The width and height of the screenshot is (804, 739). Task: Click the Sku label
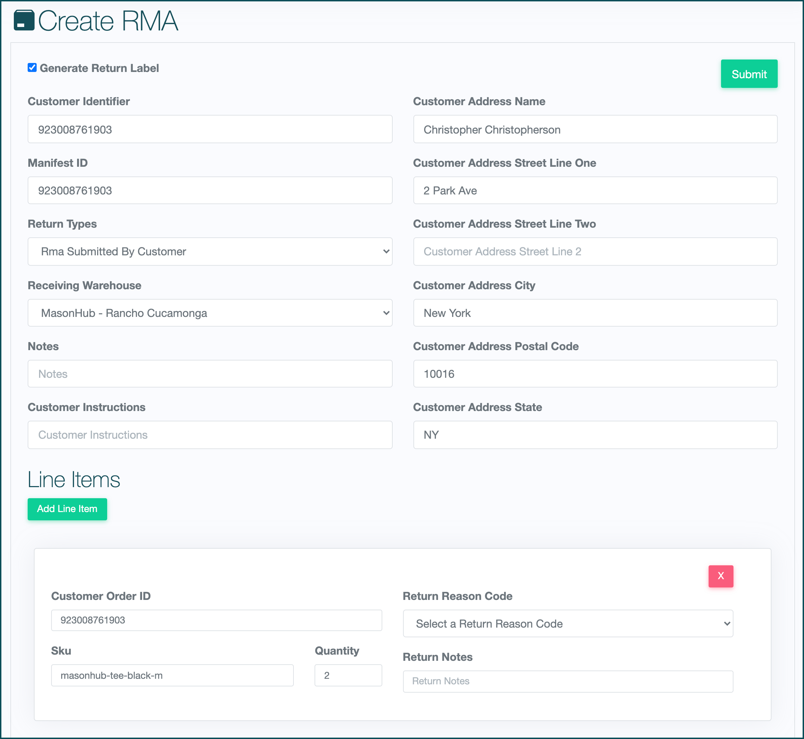click(x=61, y=651)
